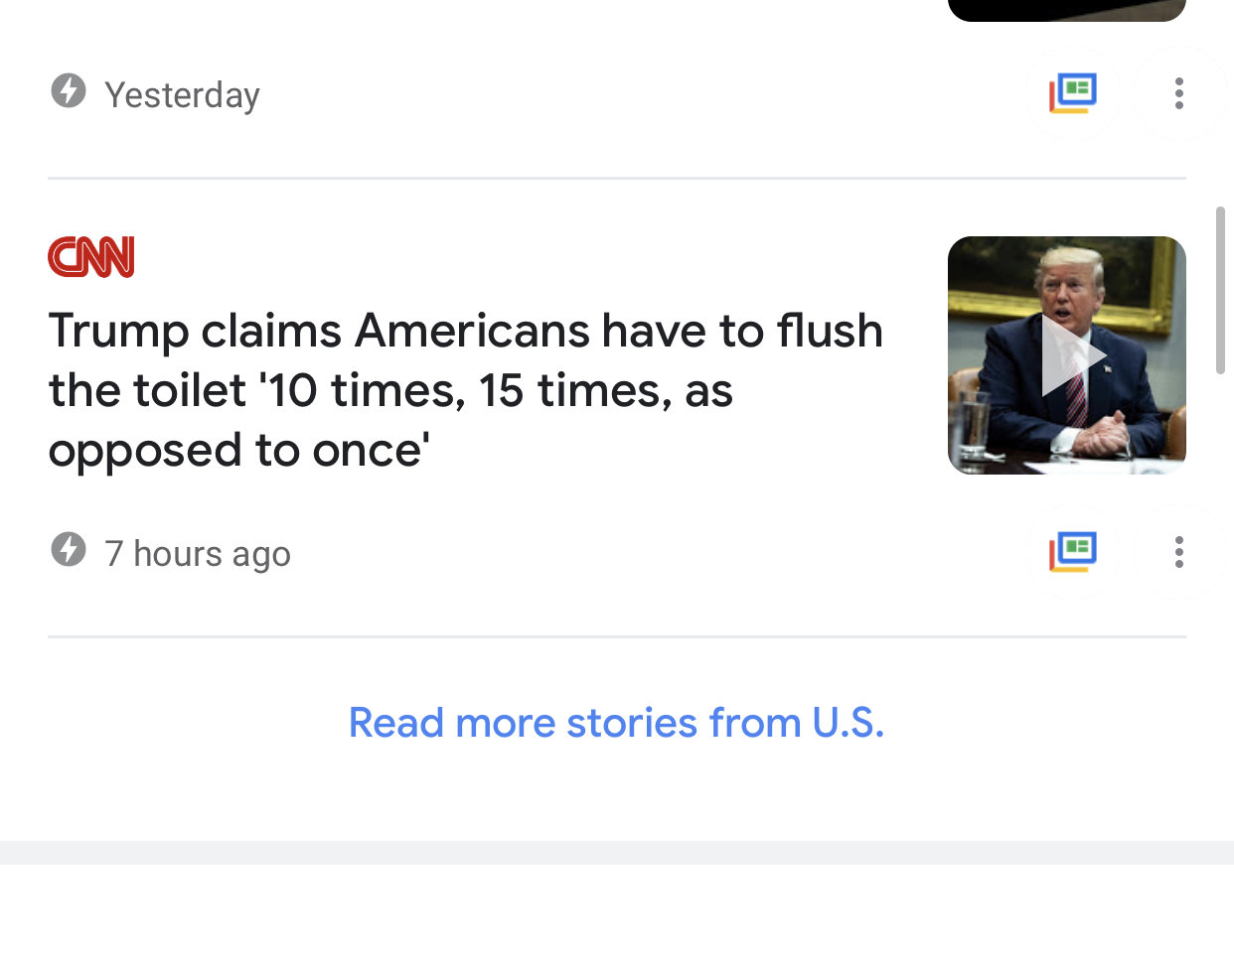
Task: Click the 7 hours ago timestamp
Action: tap(198, 553)
